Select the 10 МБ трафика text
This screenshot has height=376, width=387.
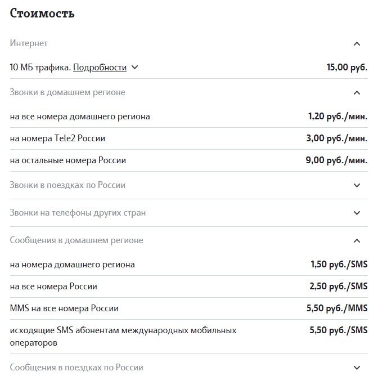click(x=40, y=68)
